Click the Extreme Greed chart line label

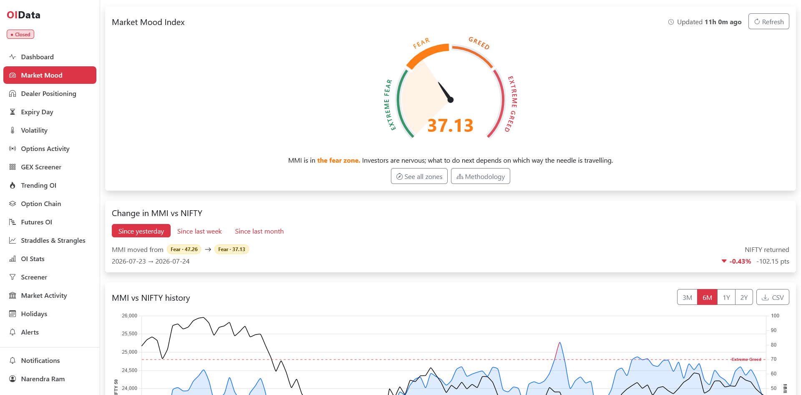[746, 360]
